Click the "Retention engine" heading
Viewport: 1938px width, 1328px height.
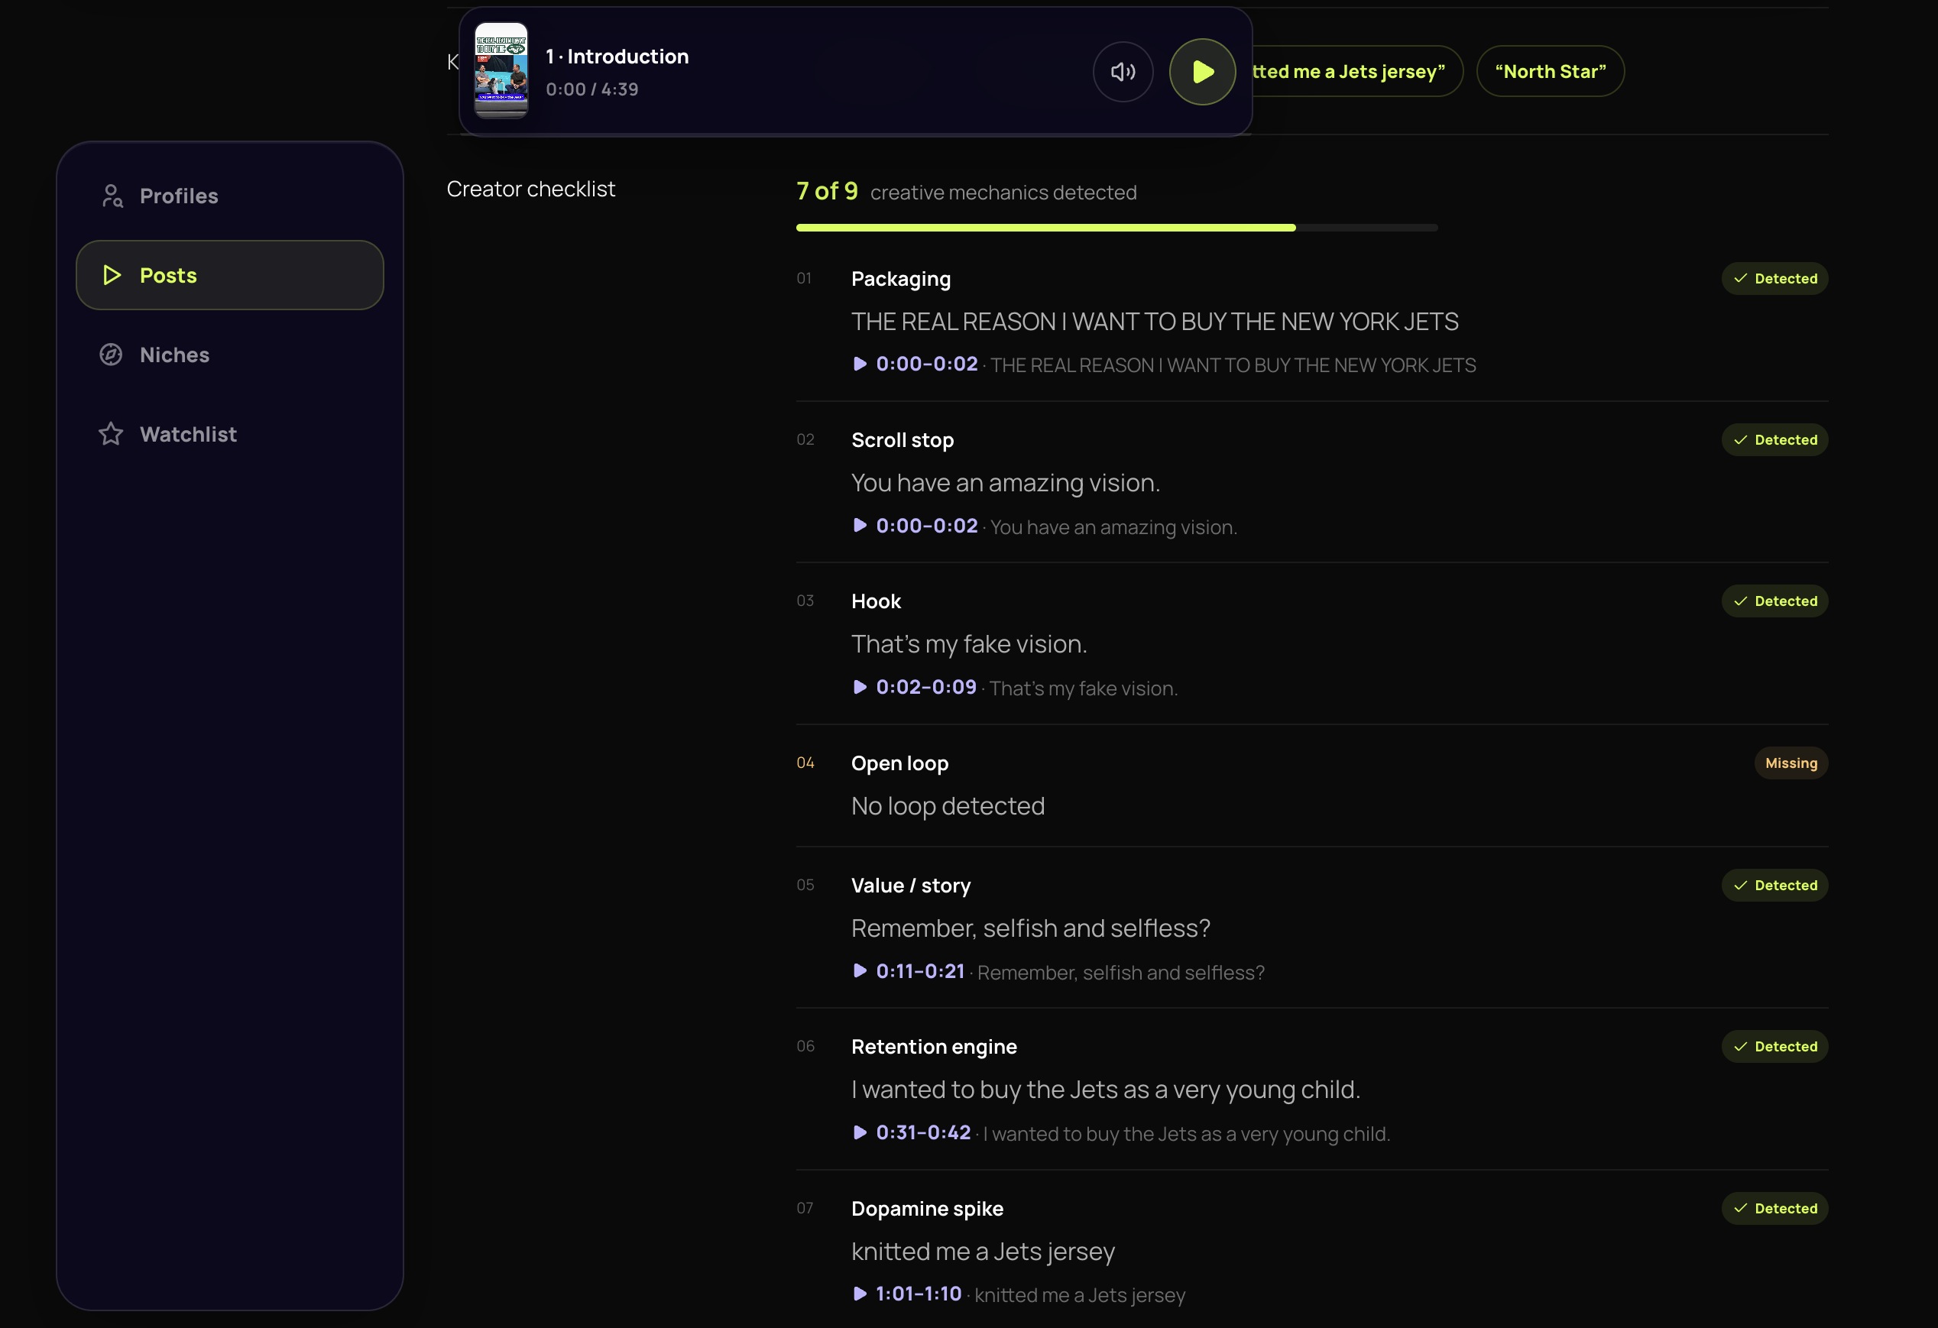coord(934,1047)
